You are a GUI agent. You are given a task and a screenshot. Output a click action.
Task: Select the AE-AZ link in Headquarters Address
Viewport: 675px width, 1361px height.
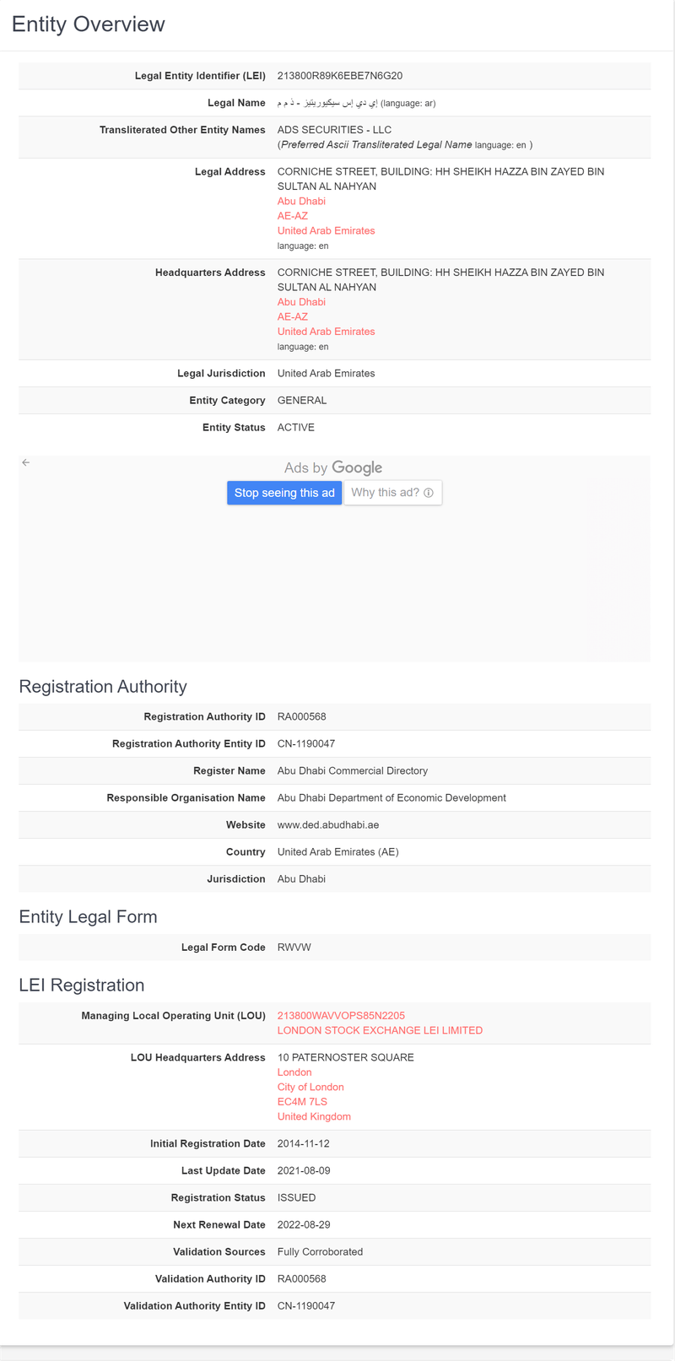293,317
